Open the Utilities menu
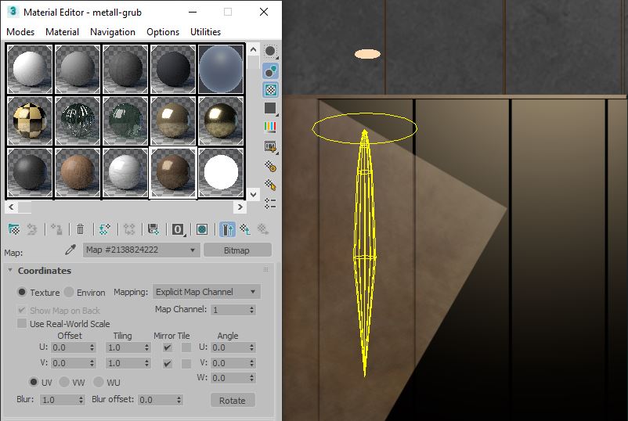 pos(205,32)
